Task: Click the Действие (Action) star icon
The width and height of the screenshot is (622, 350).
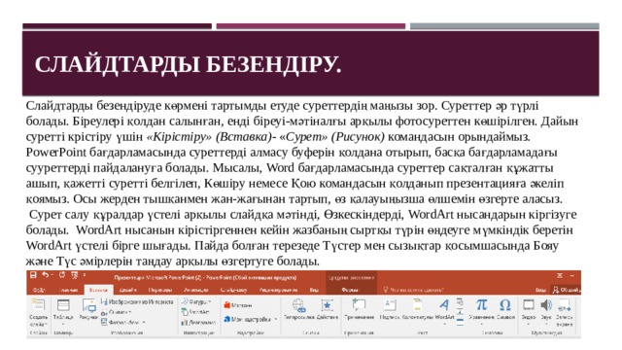Action: pos(328,304)
